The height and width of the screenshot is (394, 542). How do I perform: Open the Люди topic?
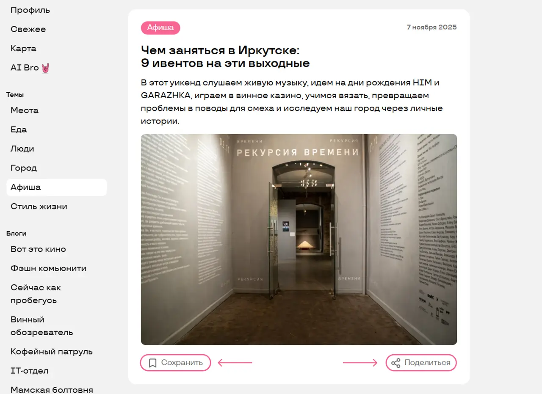click(x=22, y=149)
